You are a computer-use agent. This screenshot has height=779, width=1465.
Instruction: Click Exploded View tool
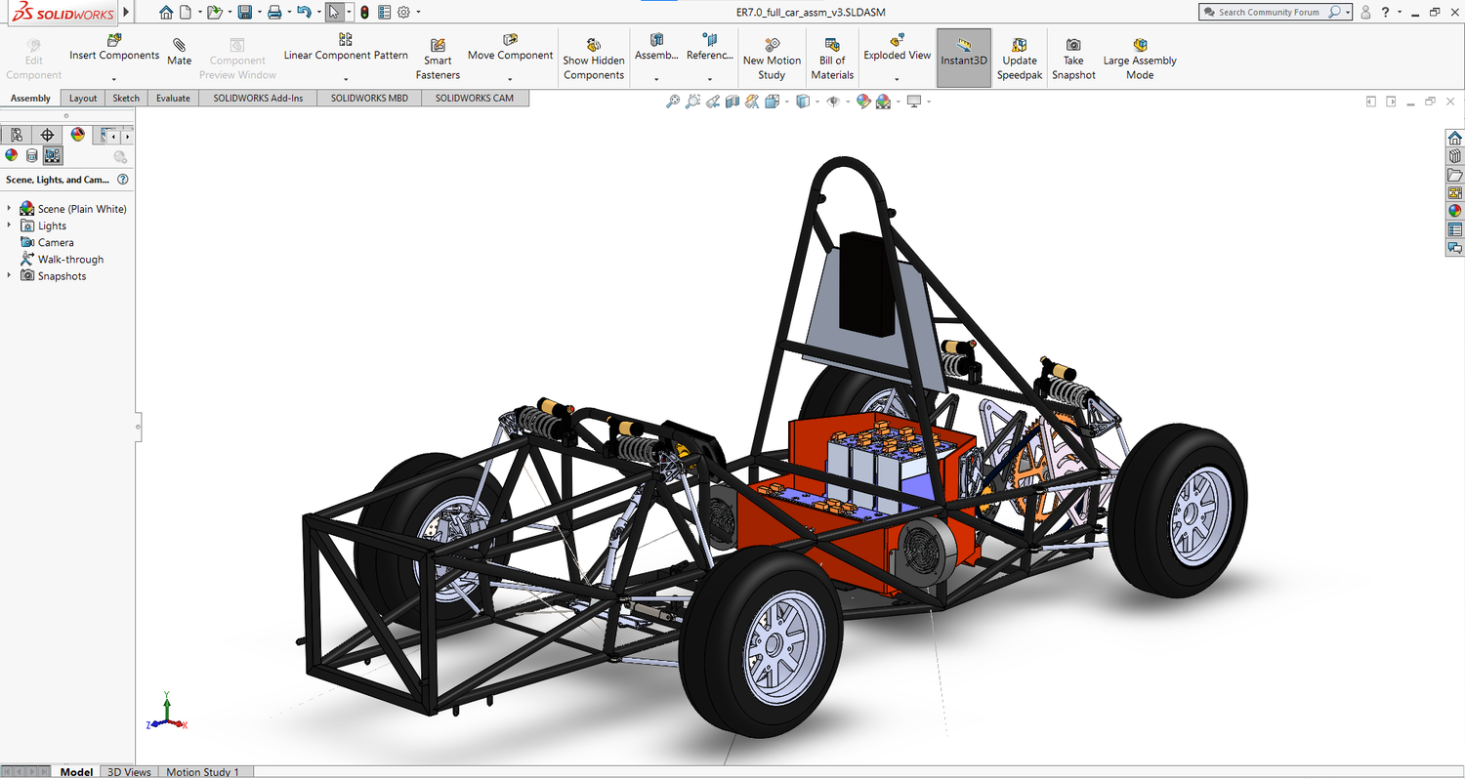(898, 48)
